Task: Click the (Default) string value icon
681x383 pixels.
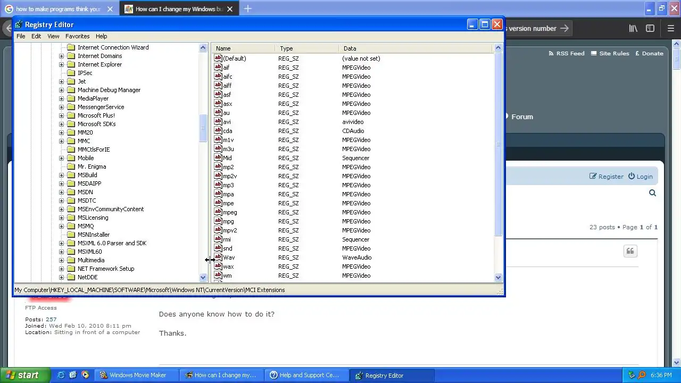Action: (x=218, y=58)
